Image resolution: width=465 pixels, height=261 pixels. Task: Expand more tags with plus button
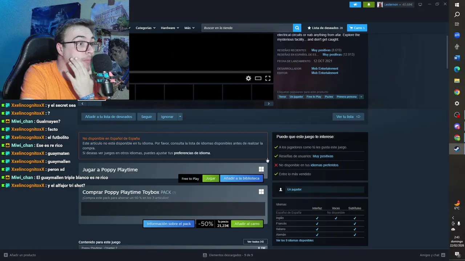pyautogui.click(x=361, y=97)
